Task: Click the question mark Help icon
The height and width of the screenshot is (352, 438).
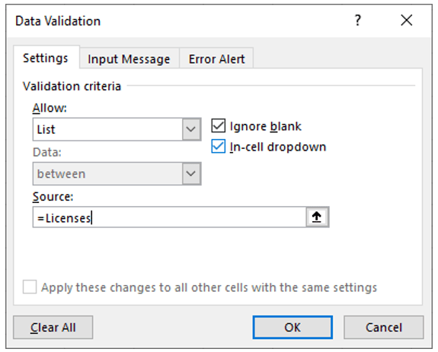Action: click(x=357, y=21)
